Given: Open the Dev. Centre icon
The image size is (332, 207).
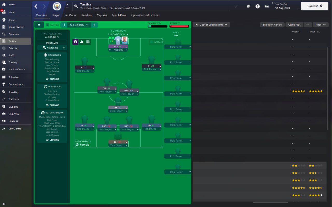Looking at the screenshot, I should [4, 129].
